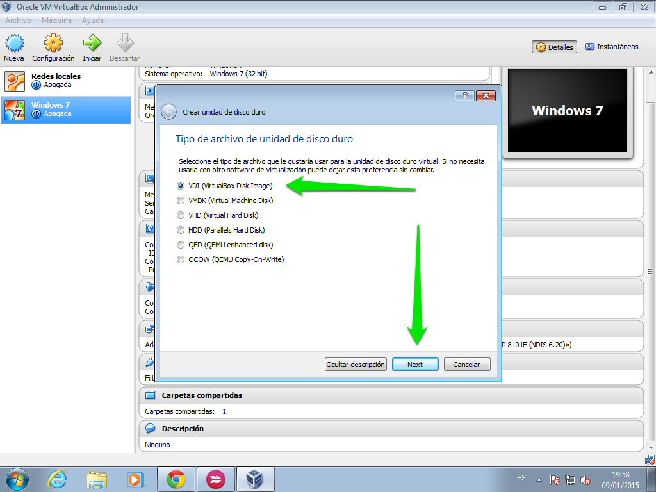This screenshot has height=492, width=656.
Task: Open Windows Explorer taskbar folder icon
Action: [97, 479]
